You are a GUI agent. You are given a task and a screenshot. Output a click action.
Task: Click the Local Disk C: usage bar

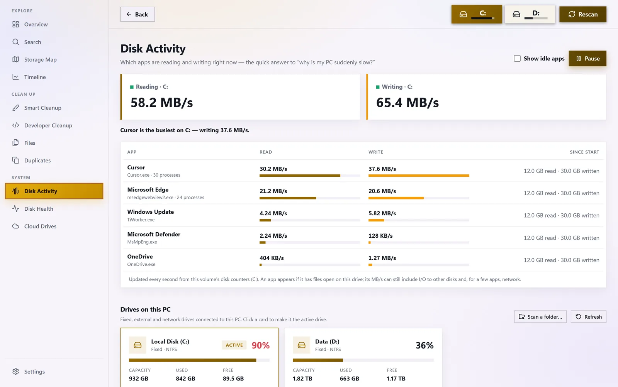(199, 360)
